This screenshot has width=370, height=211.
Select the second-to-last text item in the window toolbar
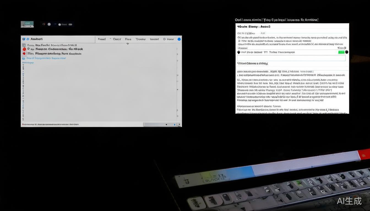pyautogui.click(x=154, y=39)
